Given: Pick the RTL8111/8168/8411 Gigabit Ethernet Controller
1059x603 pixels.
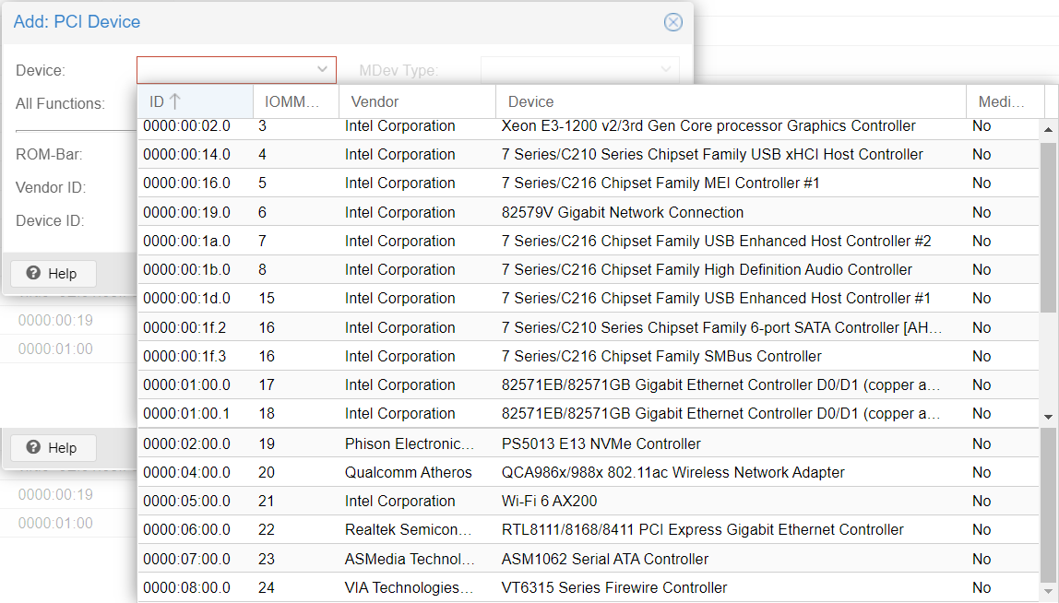Looking at the screenshot, I should point(702,529).
